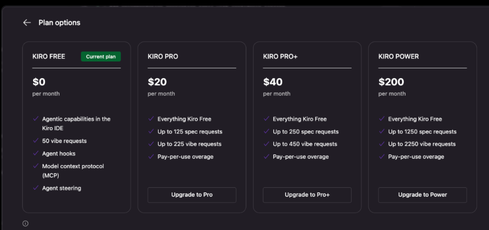Click the Upgrade to Power button
The image size is (489, 230).
click(423, 195)
